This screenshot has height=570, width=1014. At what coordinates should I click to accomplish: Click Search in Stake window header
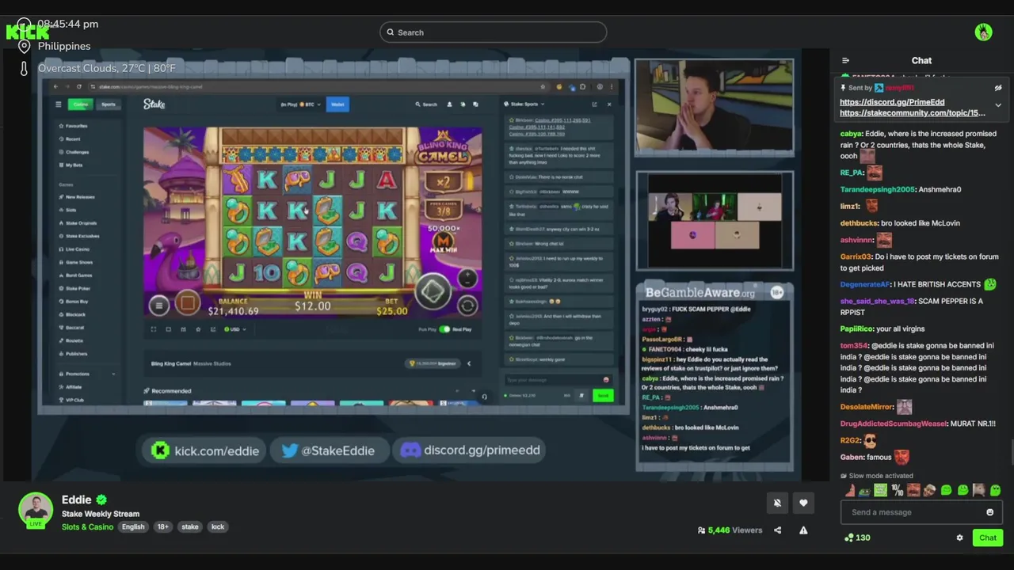tap(425, 104)
